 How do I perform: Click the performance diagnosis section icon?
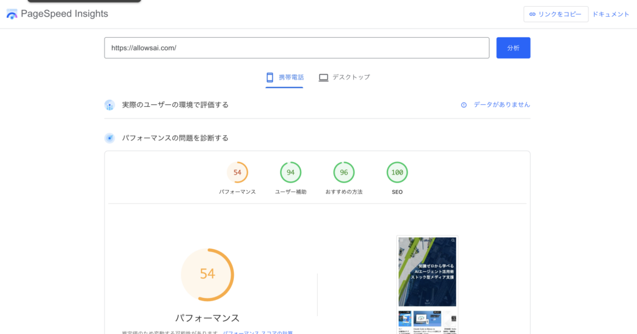tap(109, 138)
